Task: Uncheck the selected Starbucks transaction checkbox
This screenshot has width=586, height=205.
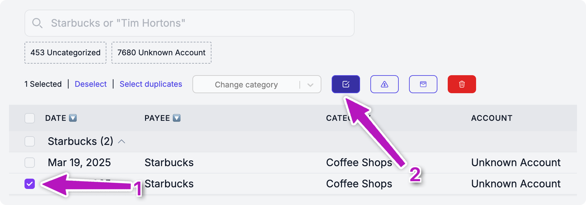Action: point(30,184)
